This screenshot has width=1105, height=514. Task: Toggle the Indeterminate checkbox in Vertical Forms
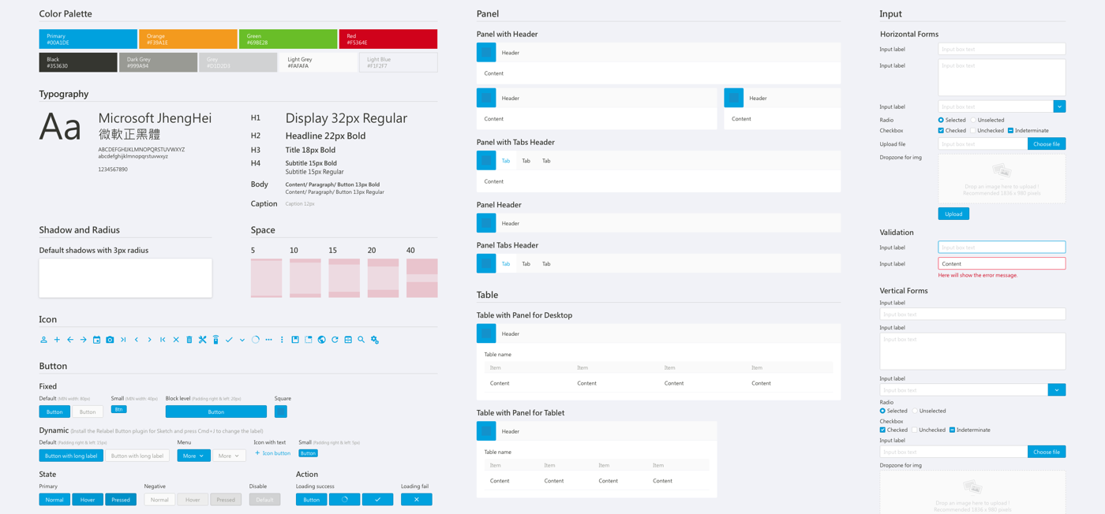coord(952,430)
